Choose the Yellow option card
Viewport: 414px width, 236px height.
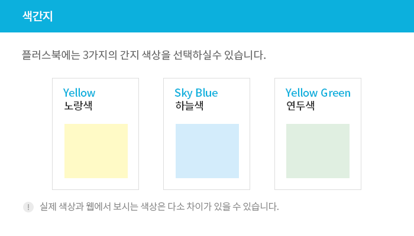coord(96,134)
